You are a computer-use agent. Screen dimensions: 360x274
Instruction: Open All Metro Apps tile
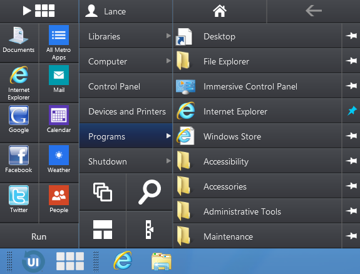(x=59, y=43)
